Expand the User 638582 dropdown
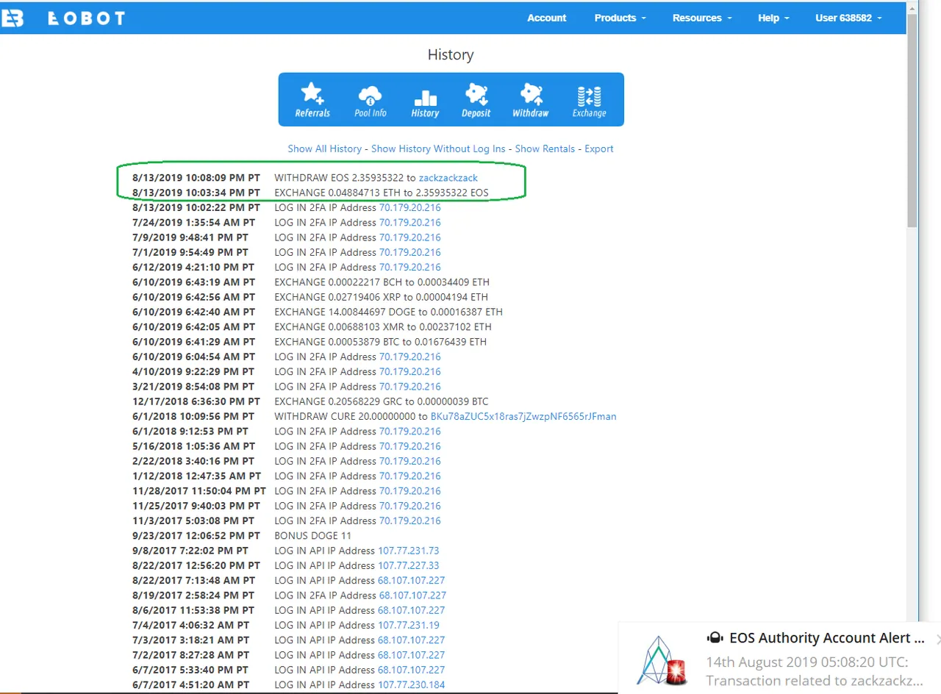941x694 pixels. click(x=848, y=18)
